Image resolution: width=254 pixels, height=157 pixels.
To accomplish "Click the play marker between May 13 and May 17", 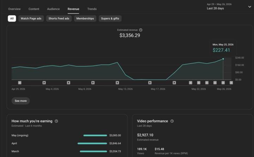I will (x=150, y=83).
